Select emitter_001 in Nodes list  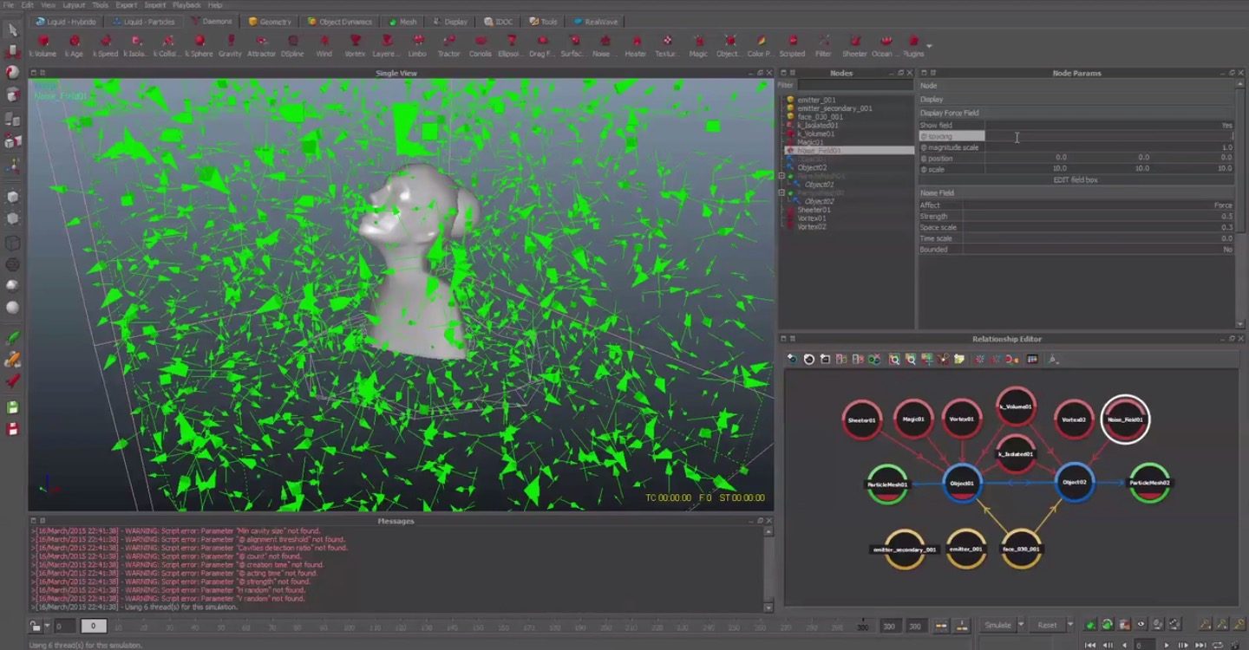(817, 100)
